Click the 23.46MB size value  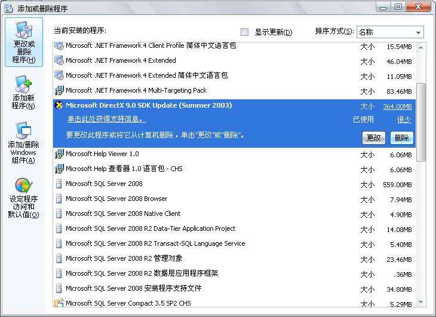pos(399,260)
